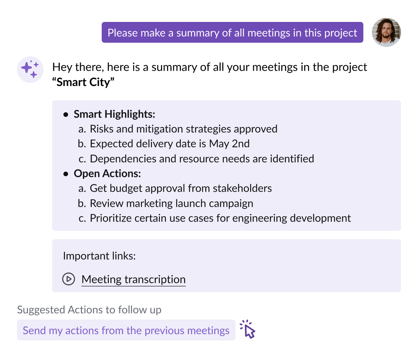Screen dimensions: 418x358
Task: Click the AI sparkle assistant icon
Action: [30, 70]
